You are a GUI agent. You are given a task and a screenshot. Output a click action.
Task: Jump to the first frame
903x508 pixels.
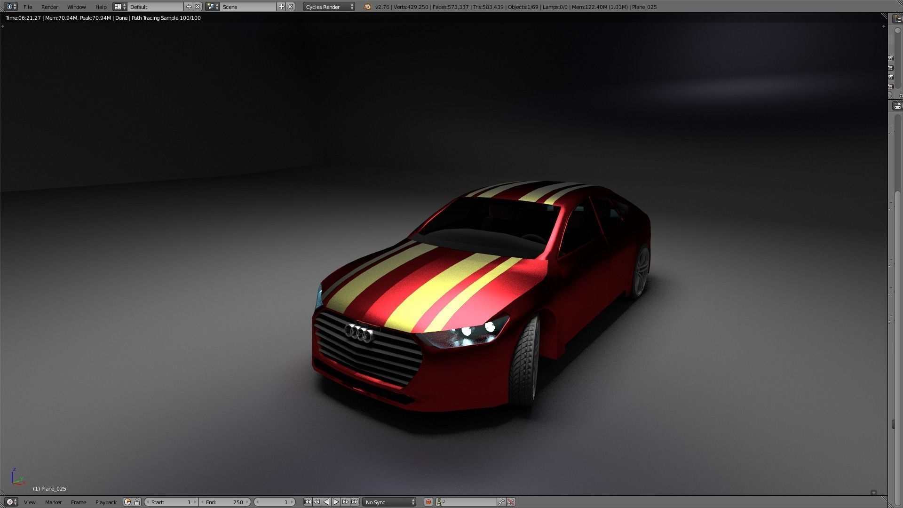[x=308, y=502]
